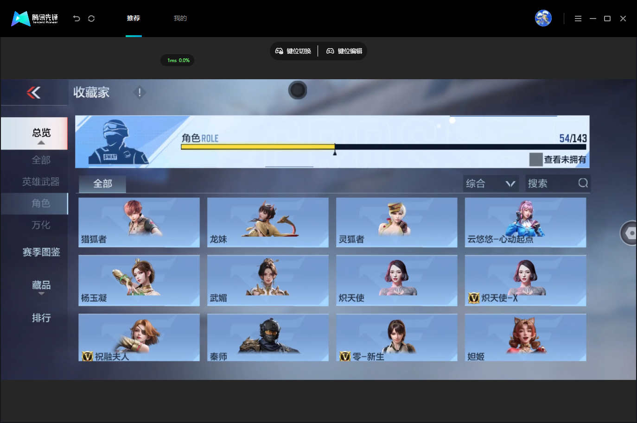Screen dimensions: 637x423
Task: Select 万化 in the sidebar
Action: point(41,225)
